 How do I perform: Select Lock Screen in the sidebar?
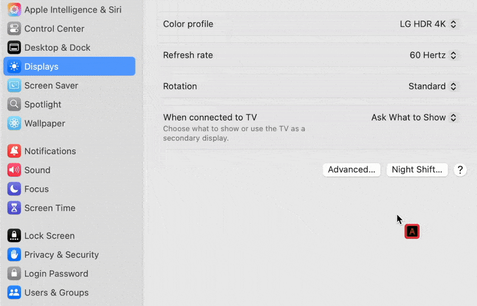coord(49,236)
